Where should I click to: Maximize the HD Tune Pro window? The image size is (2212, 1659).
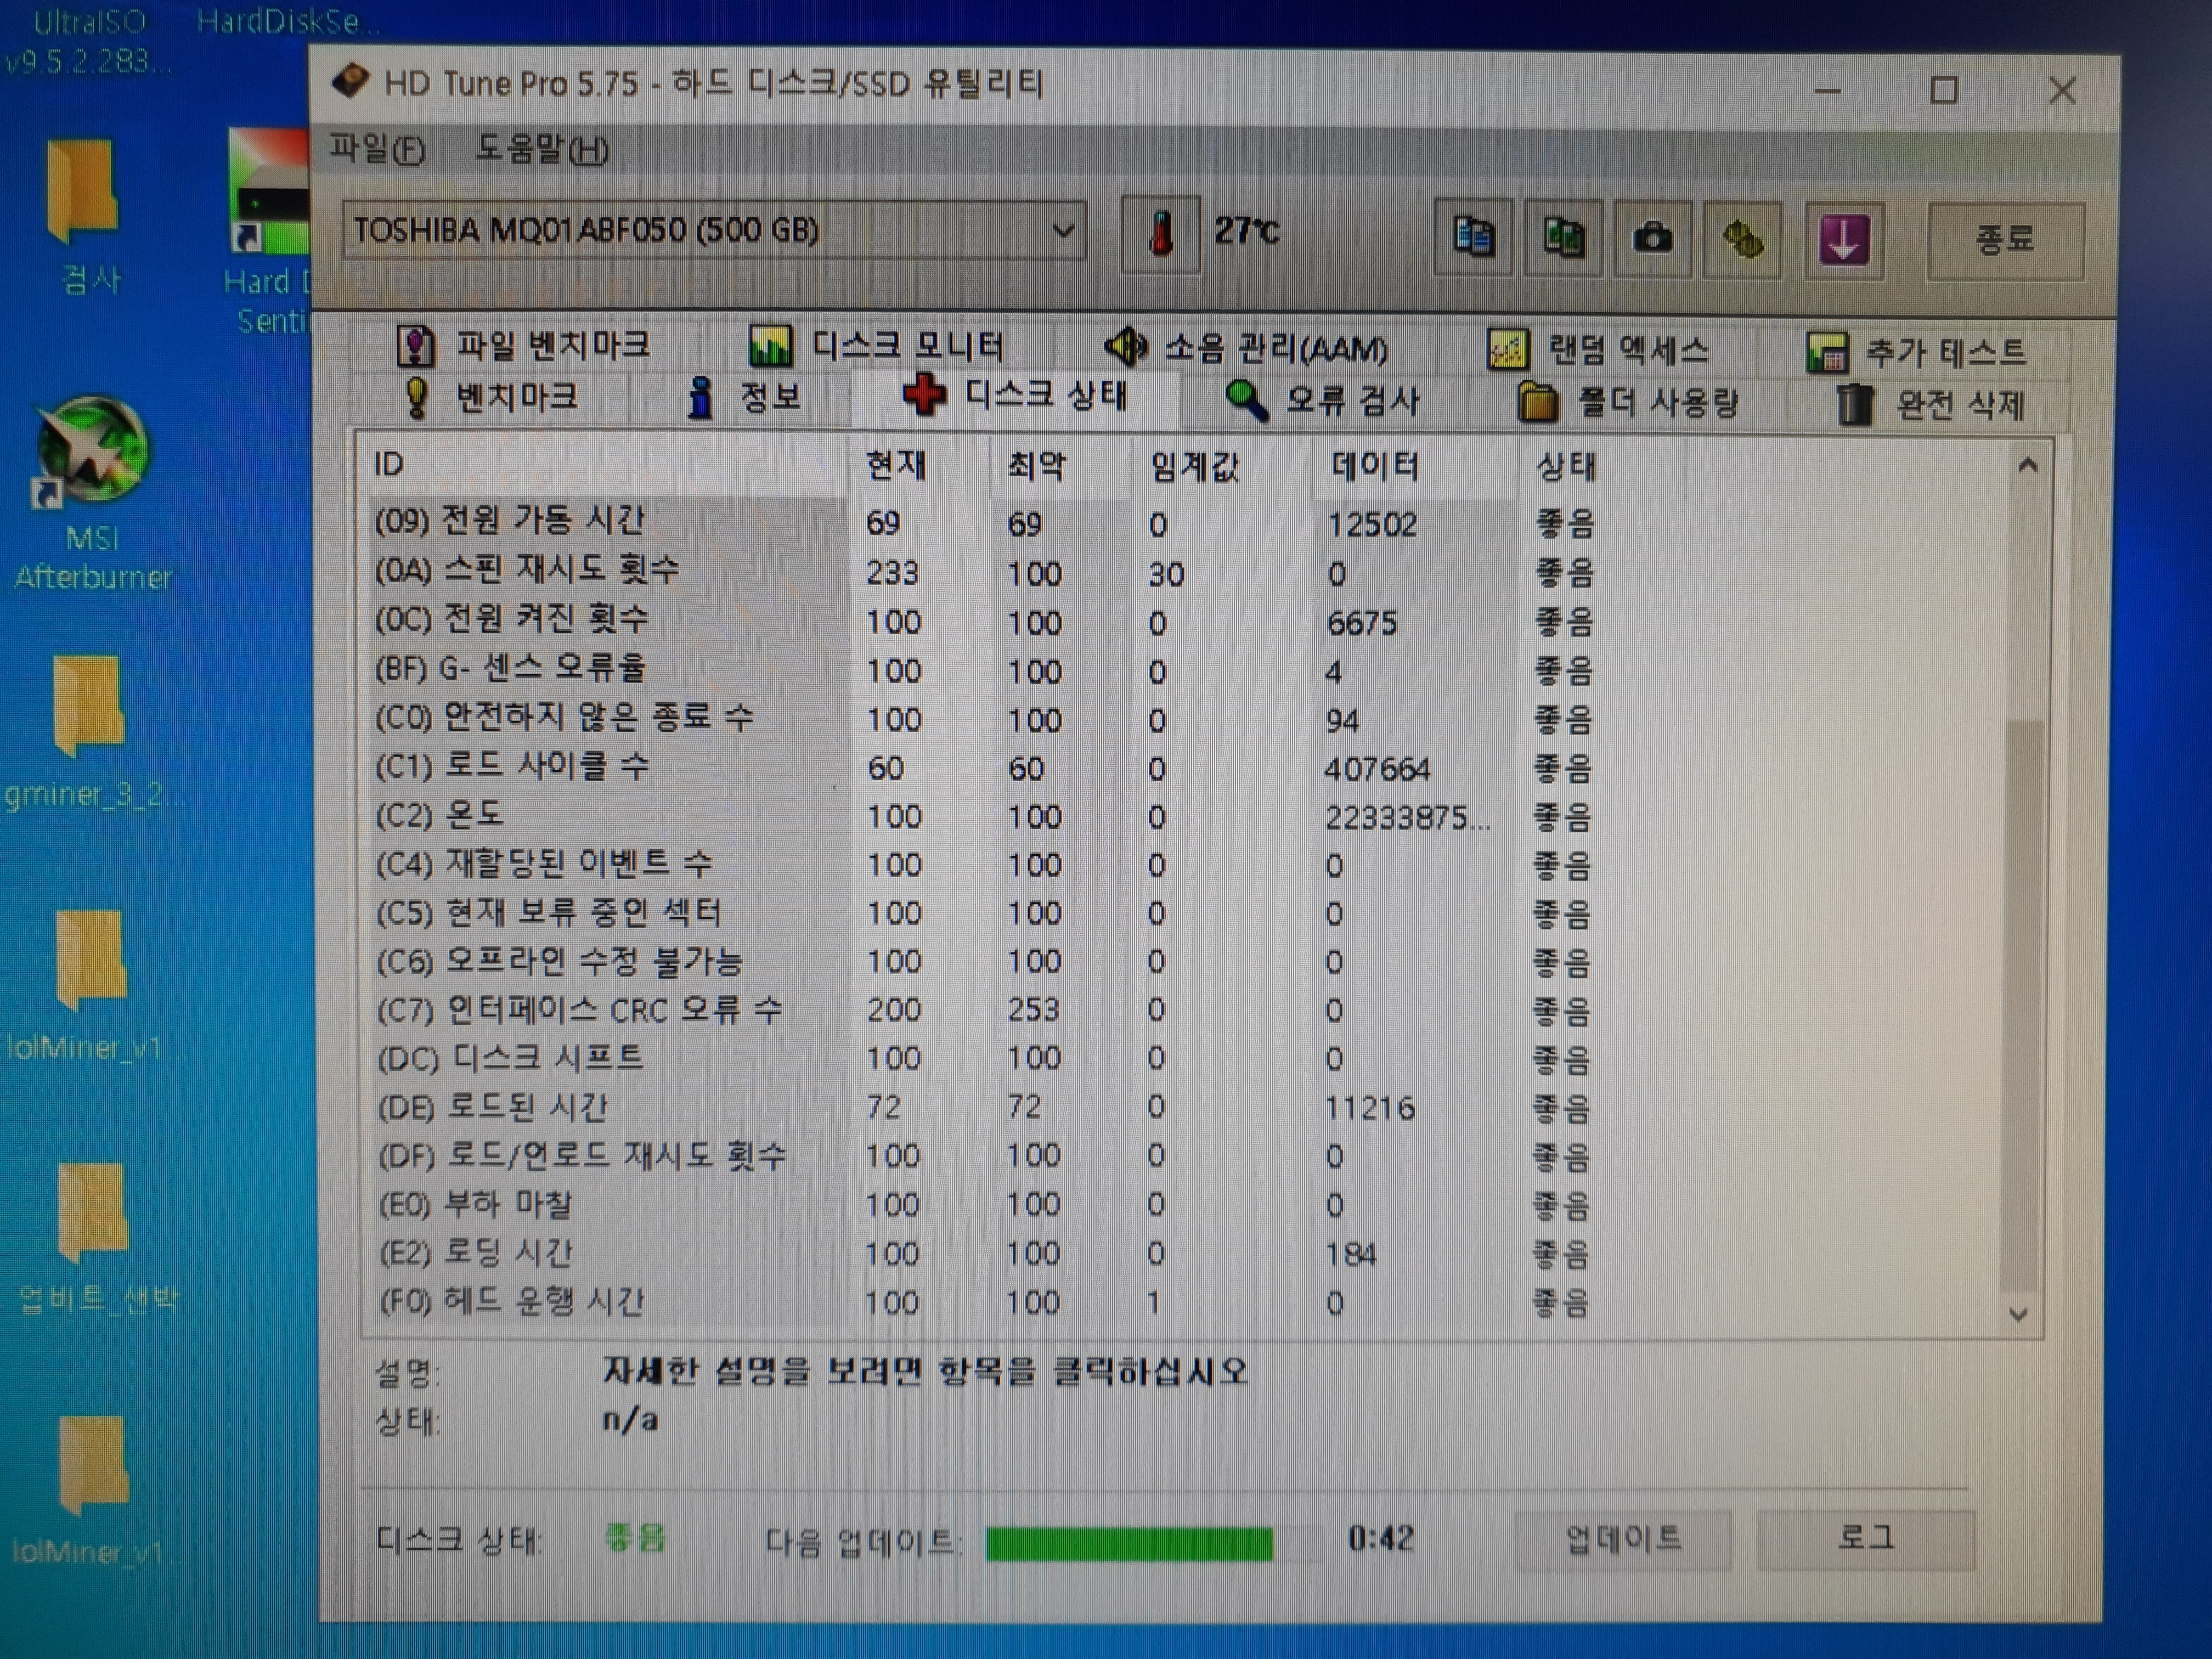[1944, 91]
